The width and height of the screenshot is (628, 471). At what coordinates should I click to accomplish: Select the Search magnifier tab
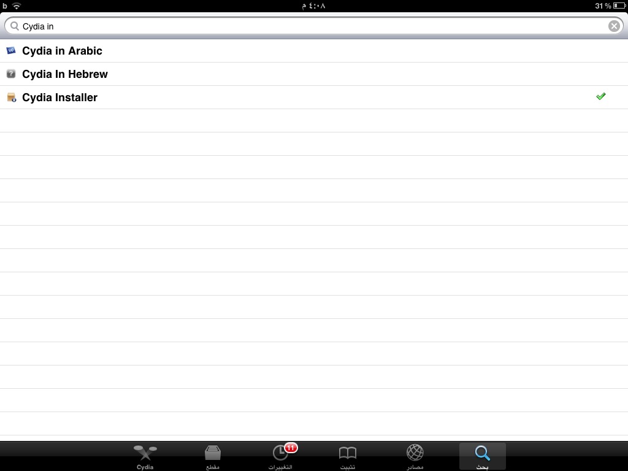(483, 456)
